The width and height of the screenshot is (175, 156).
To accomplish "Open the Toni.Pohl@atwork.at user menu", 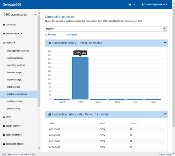I will coord(154,5).
